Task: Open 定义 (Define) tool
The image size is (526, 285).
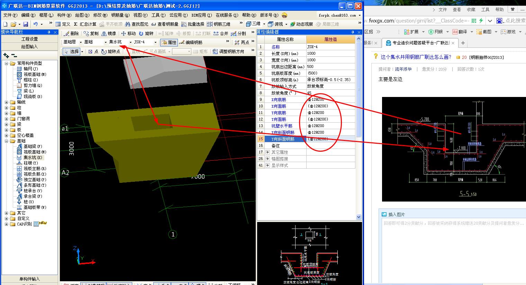Action: pos(63,24)
